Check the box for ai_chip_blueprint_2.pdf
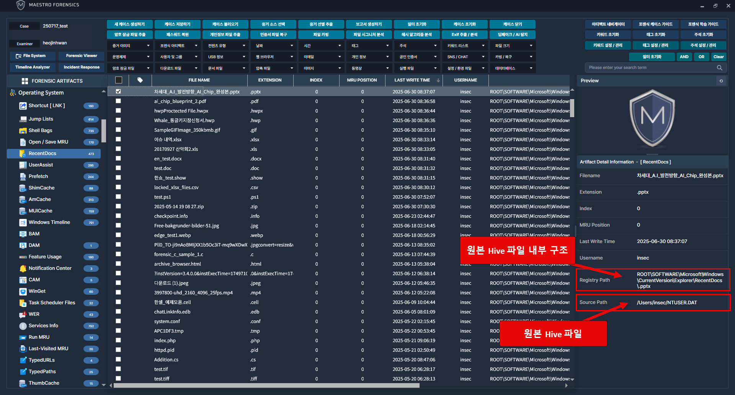Viewport: 735px width, 395px height. (x=118, y=101)
